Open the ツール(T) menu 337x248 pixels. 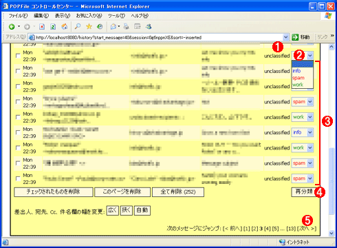pyautogui.click(x=116, y=16)
